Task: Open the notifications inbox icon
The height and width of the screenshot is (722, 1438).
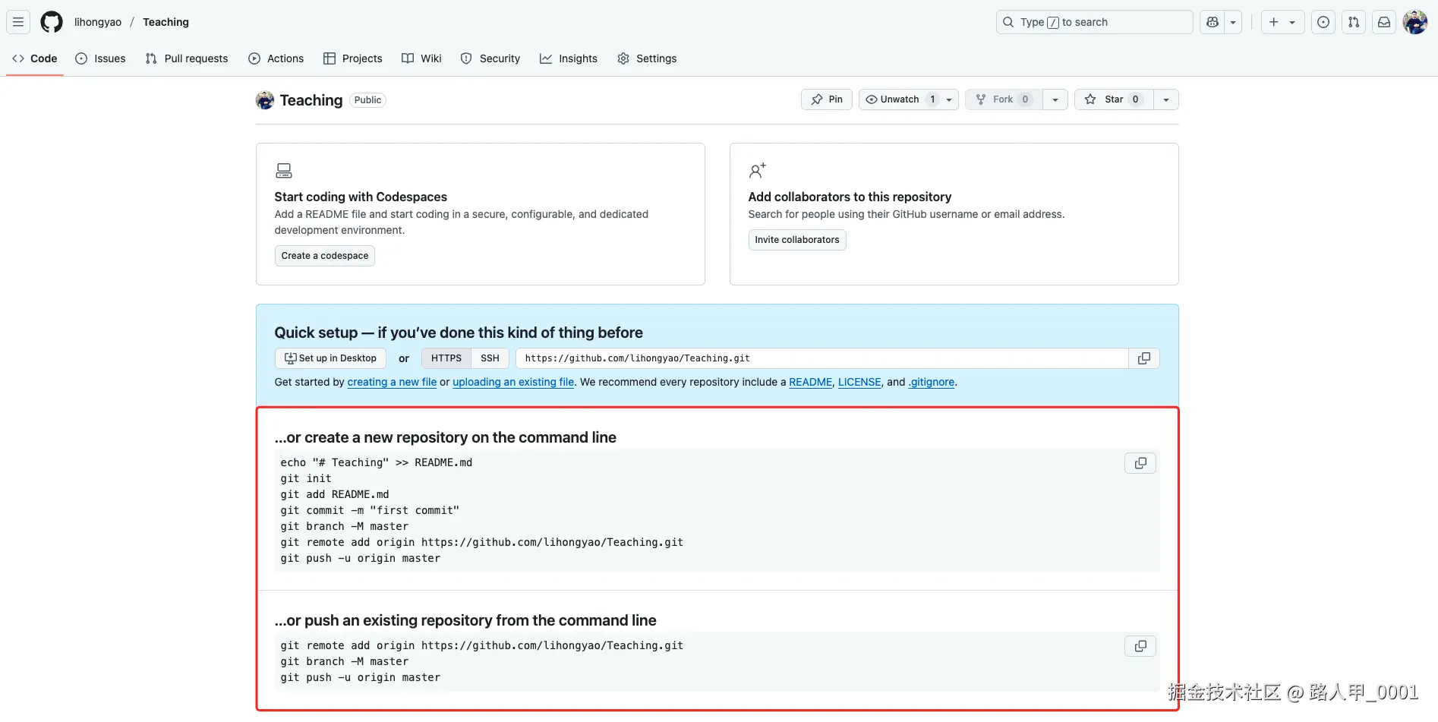Action: click(x=1384, y=22)
